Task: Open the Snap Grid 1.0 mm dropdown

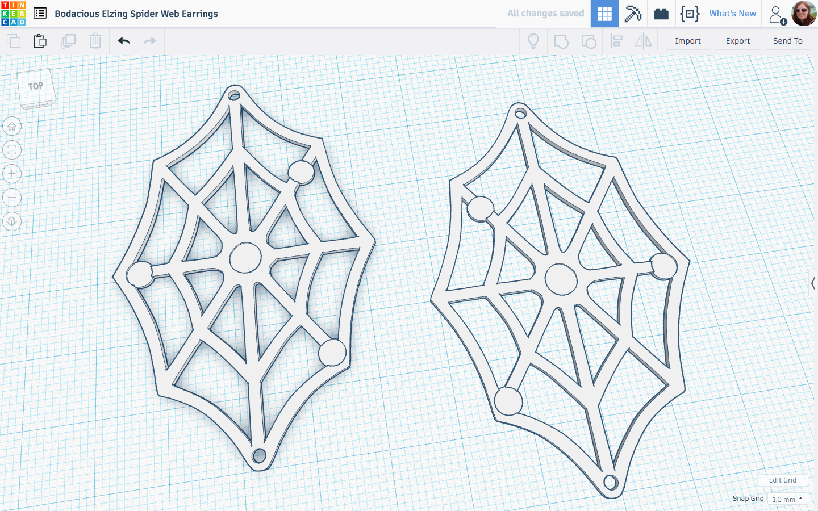Action: [x=787, y=499]
